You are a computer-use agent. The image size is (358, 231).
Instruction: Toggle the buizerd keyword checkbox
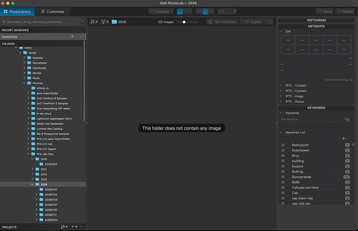[283, 166]
